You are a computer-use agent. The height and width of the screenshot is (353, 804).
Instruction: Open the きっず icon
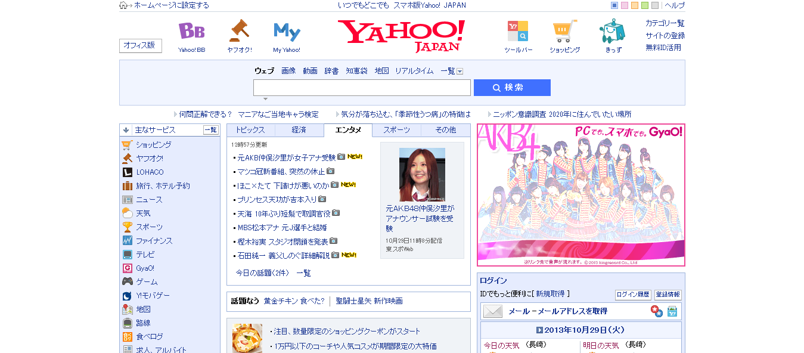point(613,31)
